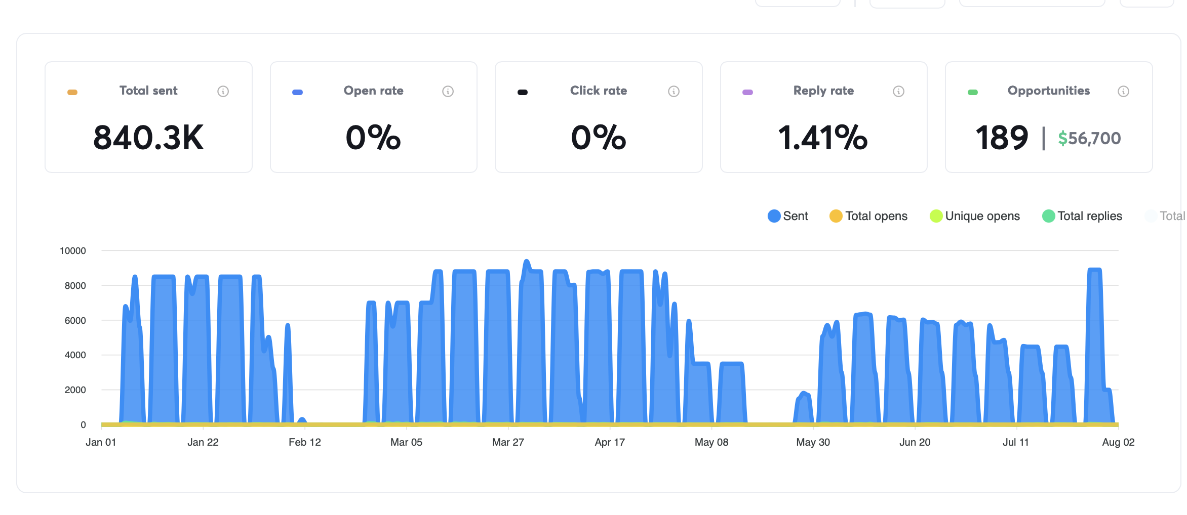Click the Click rate info icon
Viewport: 1187px width, 515px height.
pyautogui.click(x=674, y=91)
